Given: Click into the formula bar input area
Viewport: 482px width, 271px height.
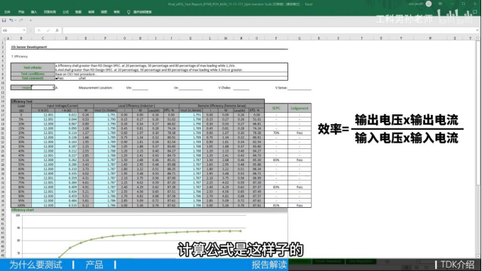Looking at the screenshot, I should [269, 31].
